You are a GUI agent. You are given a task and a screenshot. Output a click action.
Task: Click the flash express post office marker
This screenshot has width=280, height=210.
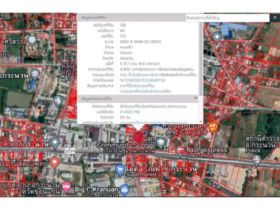(x=180, y=152)
